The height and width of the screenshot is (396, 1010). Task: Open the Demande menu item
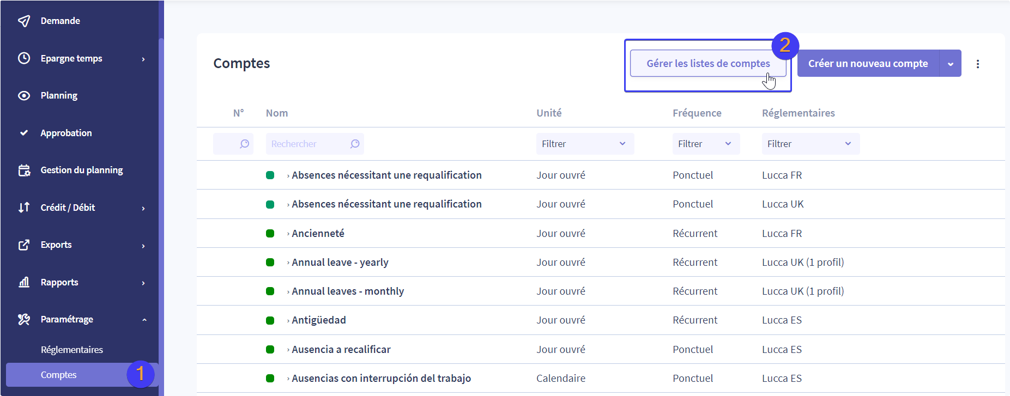point(61,21)
